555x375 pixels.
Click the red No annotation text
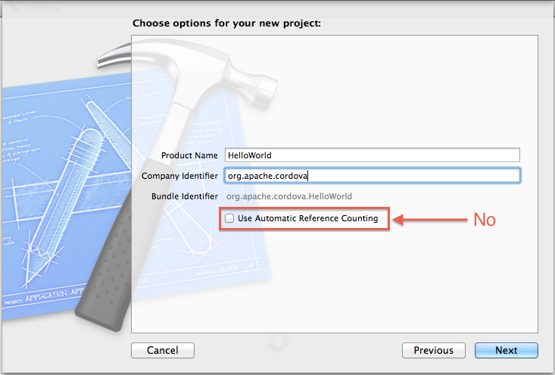tap(485, 220)
